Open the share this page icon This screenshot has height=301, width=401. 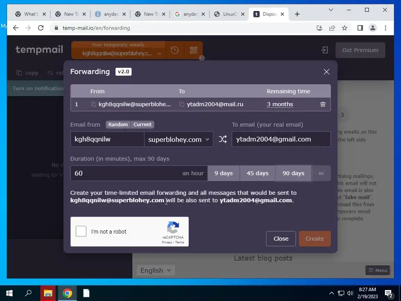[x=332, y=28]
